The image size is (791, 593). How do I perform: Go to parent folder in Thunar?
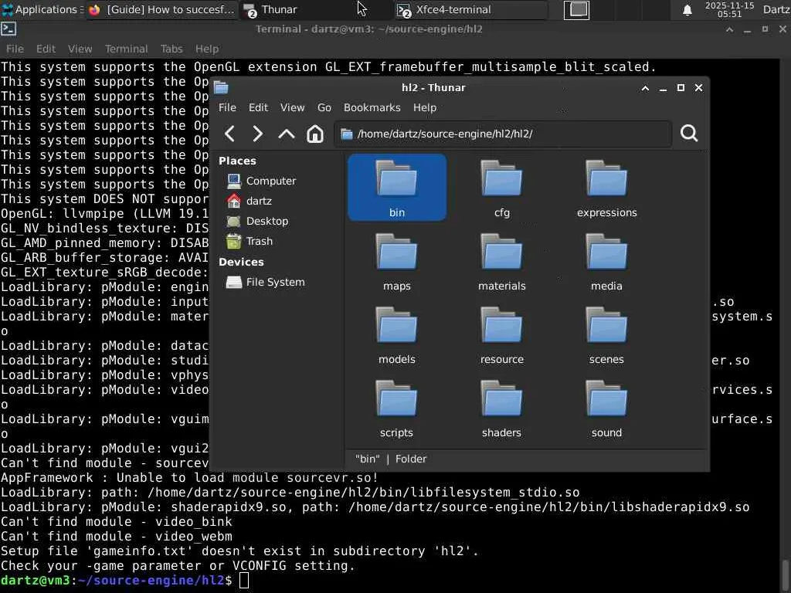coord(286,134)
